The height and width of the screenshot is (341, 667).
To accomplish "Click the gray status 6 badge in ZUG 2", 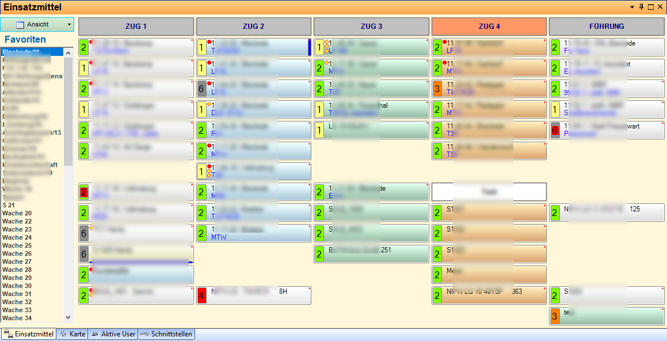I will click(201, 89).
